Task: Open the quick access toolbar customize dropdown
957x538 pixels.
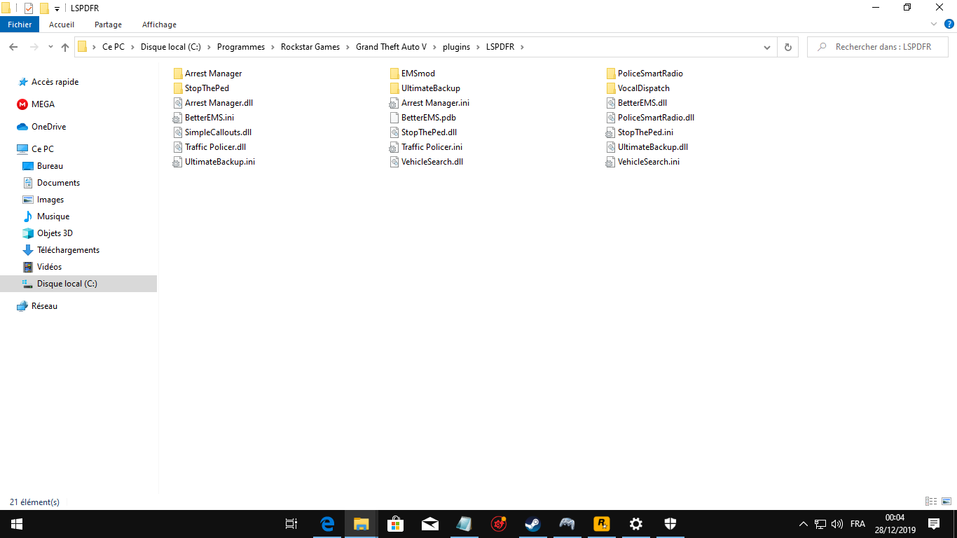Action: (57, 8)
